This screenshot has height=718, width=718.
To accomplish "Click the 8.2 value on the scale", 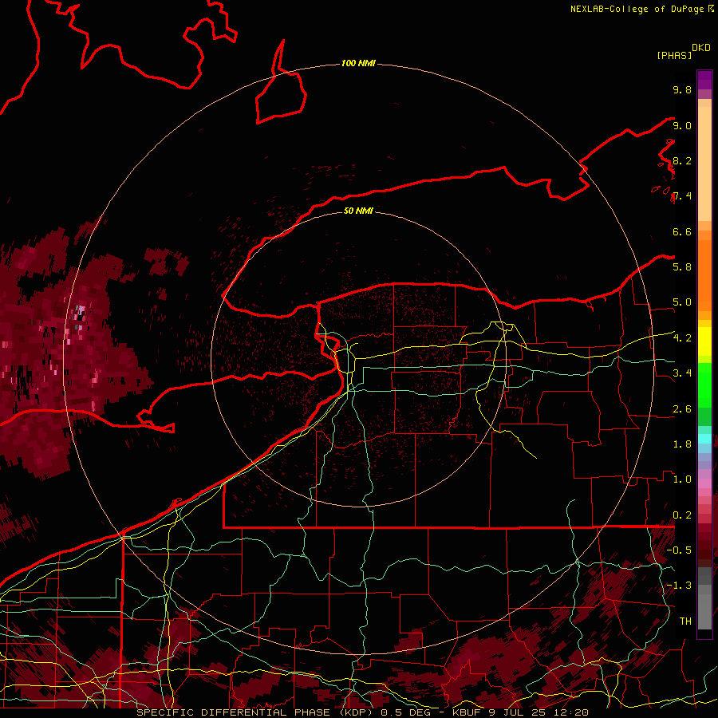I will (682, 160).
